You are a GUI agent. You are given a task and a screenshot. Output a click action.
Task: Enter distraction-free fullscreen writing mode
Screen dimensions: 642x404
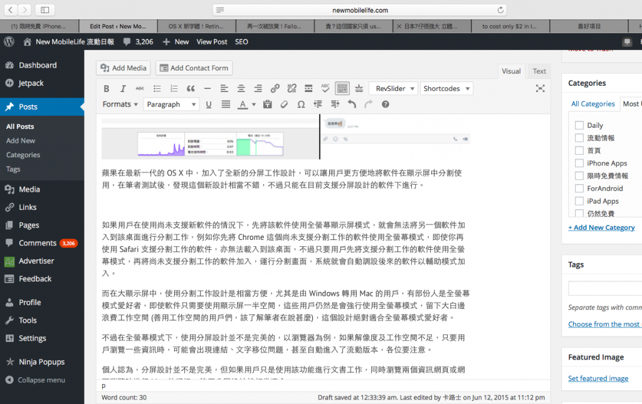[x=540, y=88]
